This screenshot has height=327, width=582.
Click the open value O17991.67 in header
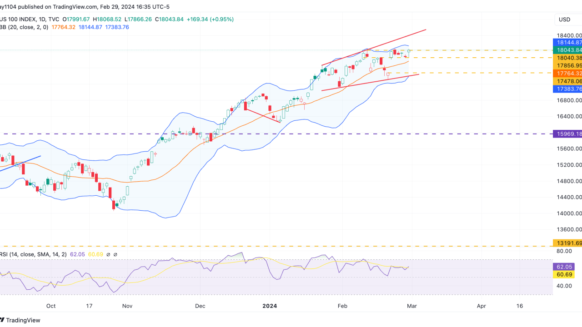click(76, 20)
